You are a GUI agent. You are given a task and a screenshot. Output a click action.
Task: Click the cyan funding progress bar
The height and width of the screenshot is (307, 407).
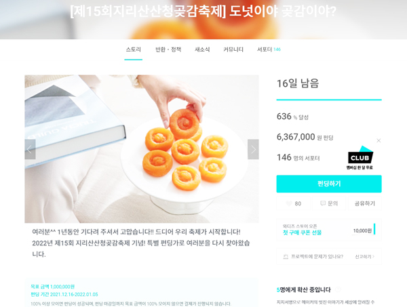click(x=329, y=100)
